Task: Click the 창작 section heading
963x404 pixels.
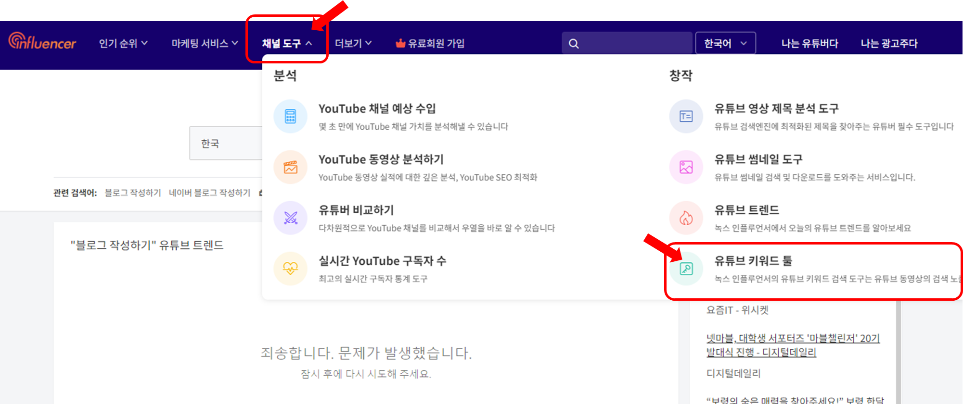Action: [681, 75]
